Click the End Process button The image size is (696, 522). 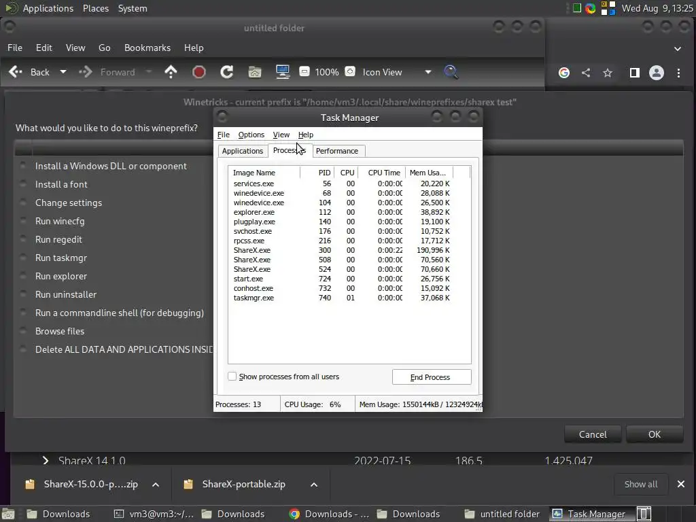pyautogui.click(x=432, y=377)
